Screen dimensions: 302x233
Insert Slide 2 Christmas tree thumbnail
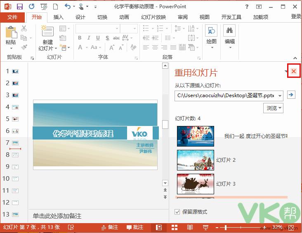[x=195, y=160]
